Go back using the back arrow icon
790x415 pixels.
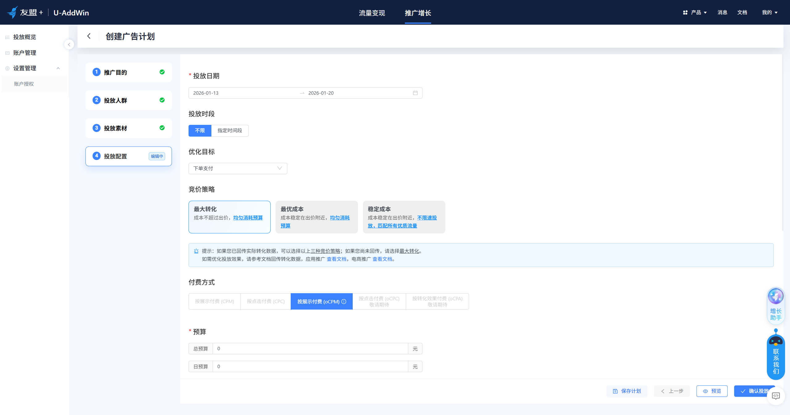tap(89, 36)
